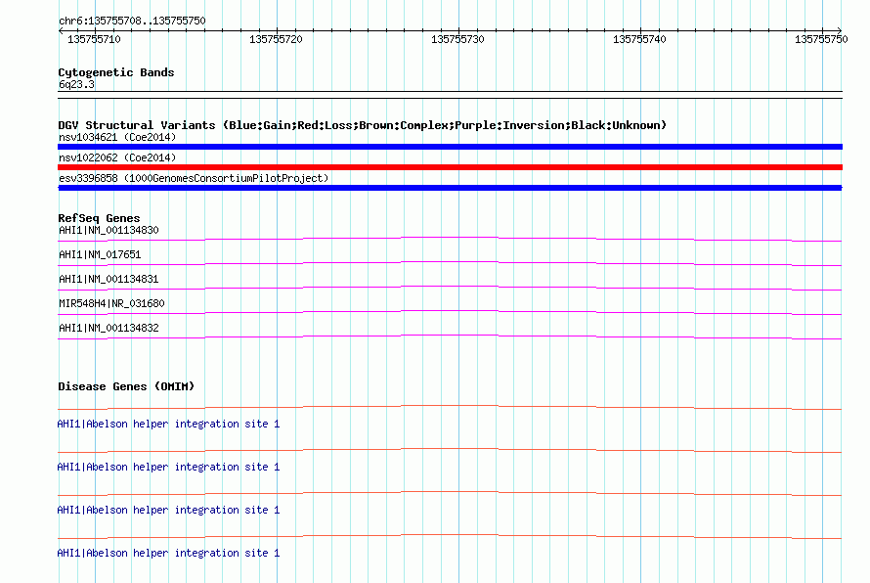Click the AHI1|NM_001134831 transcript label
The width and height of the screenshot is (870, 583).
(109, 279)
